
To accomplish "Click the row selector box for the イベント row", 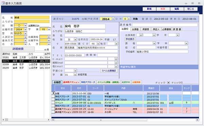I will [x=53, y=103].
